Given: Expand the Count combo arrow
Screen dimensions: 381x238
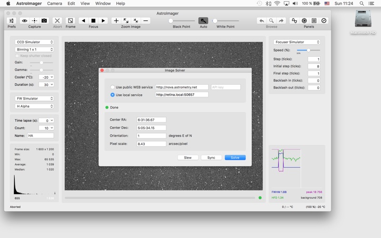Looking at the screenshot, I should pos(52,128).
